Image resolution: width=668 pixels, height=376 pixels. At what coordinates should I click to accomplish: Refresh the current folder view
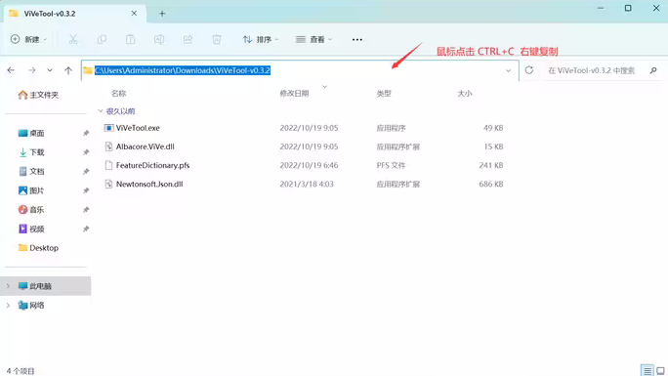pos(529,70)
